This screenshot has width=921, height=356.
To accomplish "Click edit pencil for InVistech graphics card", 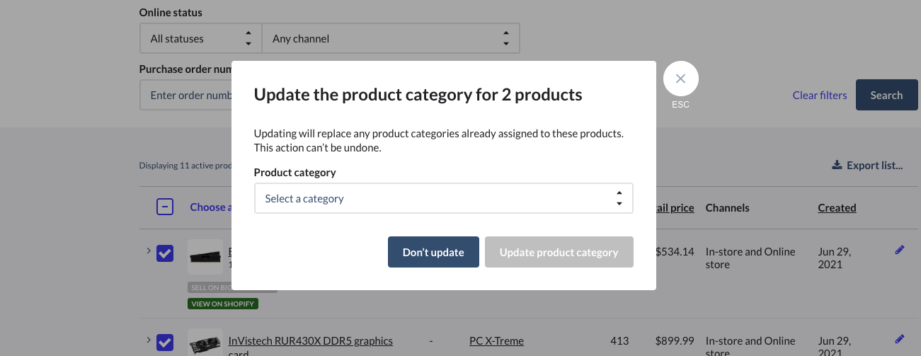I will (x=899, y=339).
